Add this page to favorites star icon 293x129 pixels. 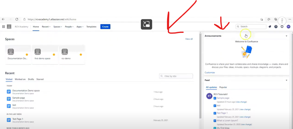click(x=262, y=19)
